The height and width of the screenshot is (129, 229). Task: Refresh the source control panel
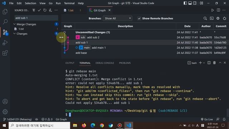[x=45, y=10]
